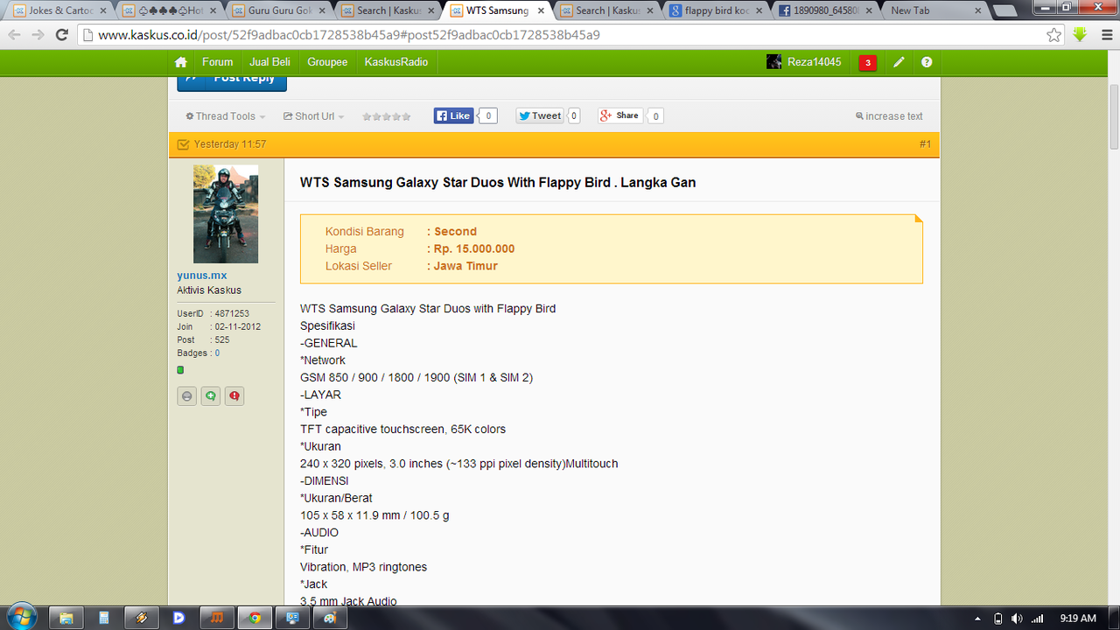Screen dimensions: 1120x630
Task: Open the help question mark icon
Action: tap(927, 62)
